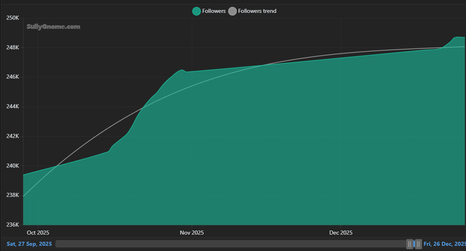The width and height of the screenshot is (466, 251).
Task: Click the Oct 2025 axis label
Action: pos(38,233)
